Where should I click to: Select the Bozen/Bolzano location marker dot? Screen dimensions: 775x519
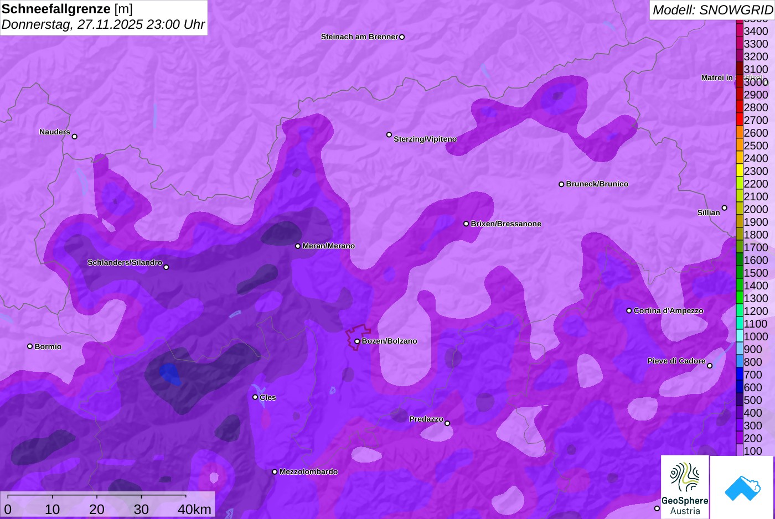(x=357, y=341)
